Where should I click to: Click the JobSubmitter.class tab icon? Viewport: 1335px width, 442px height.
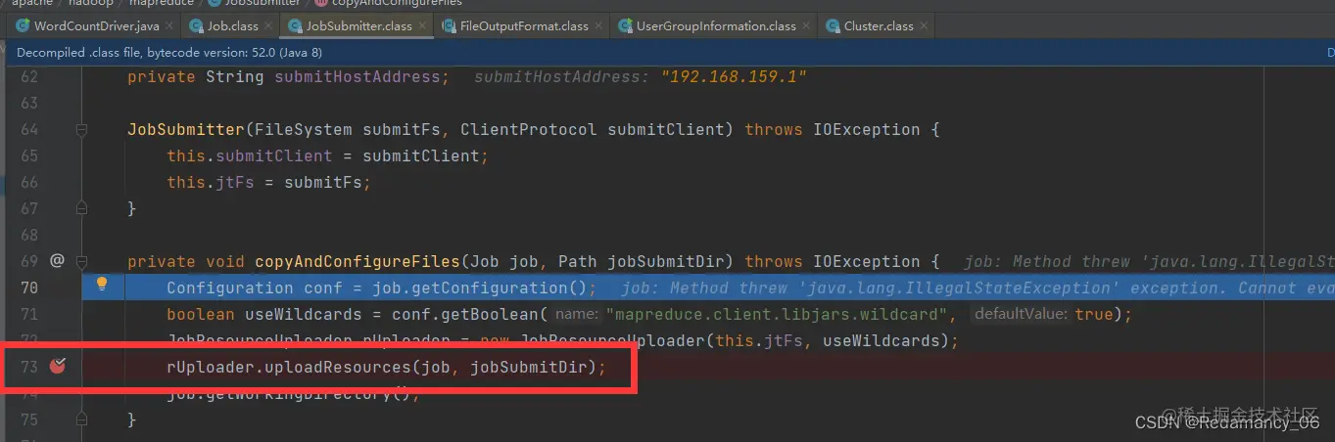(x=295, y=25)
